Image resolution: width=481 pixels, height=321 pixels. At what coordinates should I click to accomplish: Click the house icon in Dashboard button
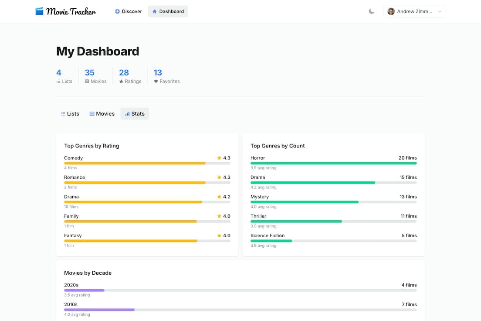point(155,11)
